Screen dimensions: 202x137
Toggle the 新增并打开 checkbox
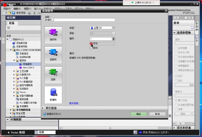pyautogui.click(x=45, y=114)
